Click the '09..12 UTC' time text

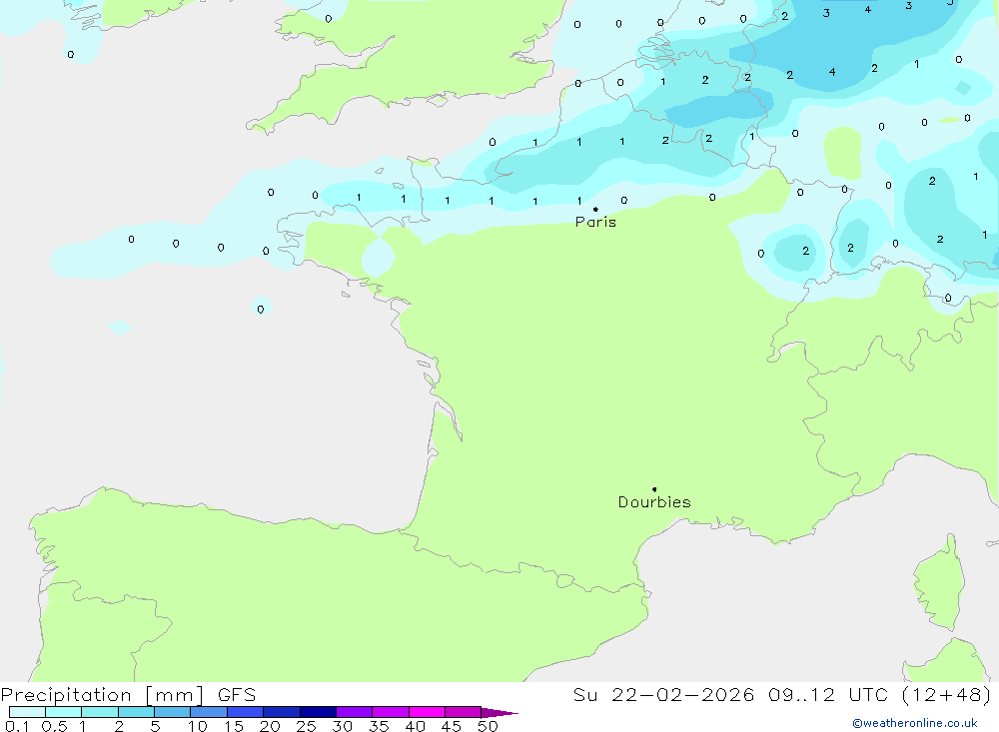[x=829, y=695]
